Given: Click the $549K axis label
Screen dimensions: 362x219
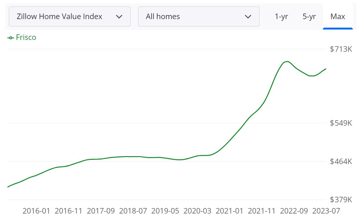Looking at the screenshot, I should click(x=341, y=123).
